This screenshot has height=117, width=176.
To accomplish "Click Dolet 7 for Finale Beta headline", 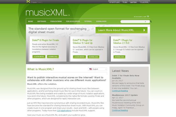I will click(126, 77).
